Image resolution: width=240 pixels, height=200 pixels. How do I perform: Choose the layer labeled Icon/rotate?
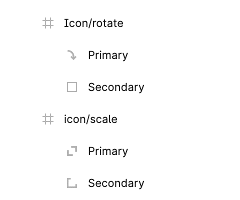click(x=93, y=23)
